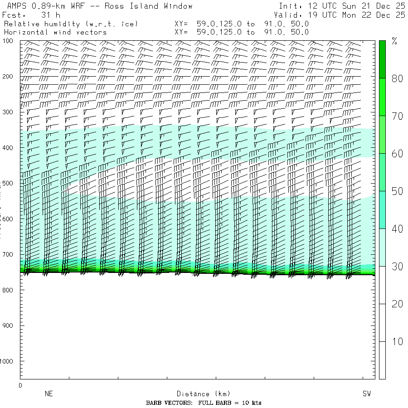
Task: Click the colorbar value '50'
Action: tap(397, 191)
